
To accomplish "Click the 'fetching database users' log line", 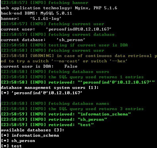I will point(55,72).
